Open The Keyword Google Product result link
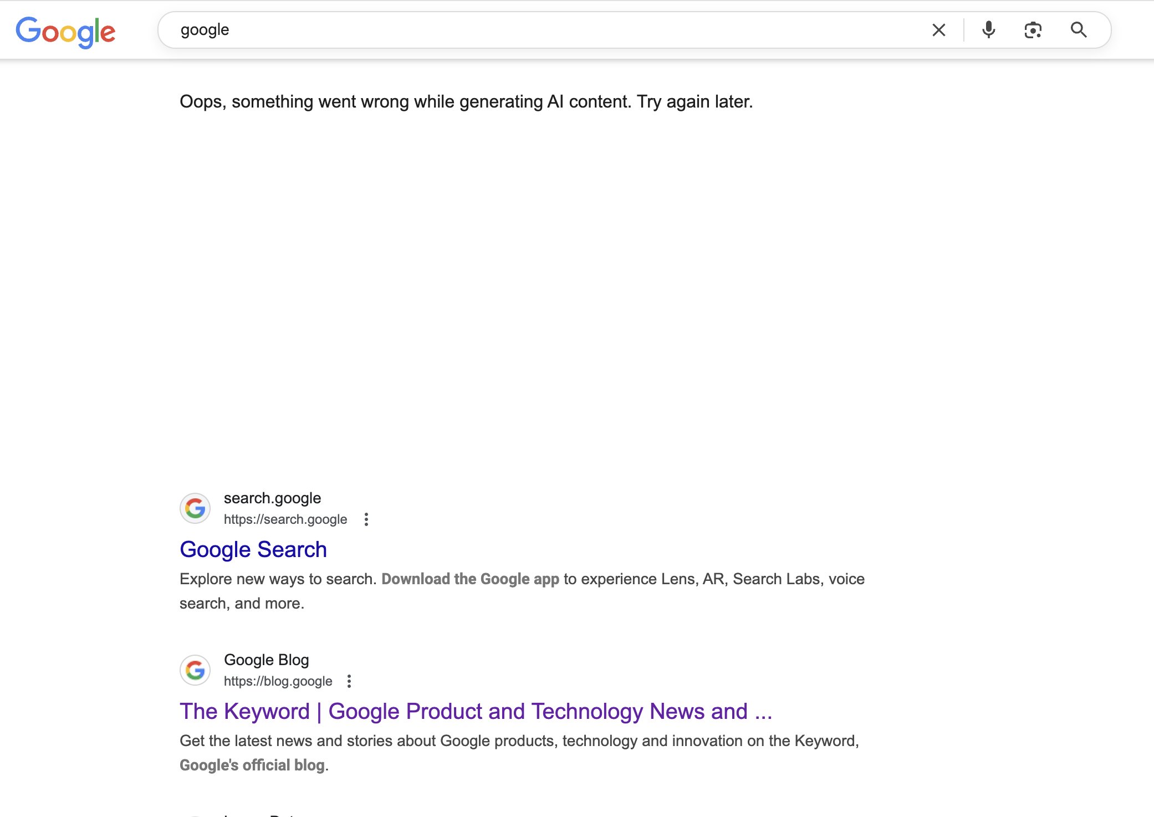Viewport: 1154px width, 817px height. [476, 711]
